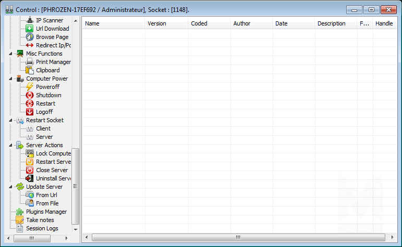Select Clipboard under Misc Functions
The height and width of the screenshot is (247, 402).
[x=47, y=70]
